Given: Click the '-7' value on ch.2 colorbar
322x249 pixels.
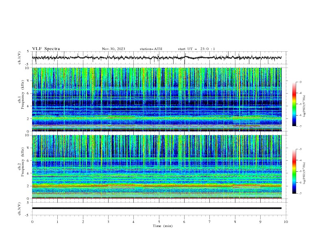Looking at the screenshot, I should (300, 193).
